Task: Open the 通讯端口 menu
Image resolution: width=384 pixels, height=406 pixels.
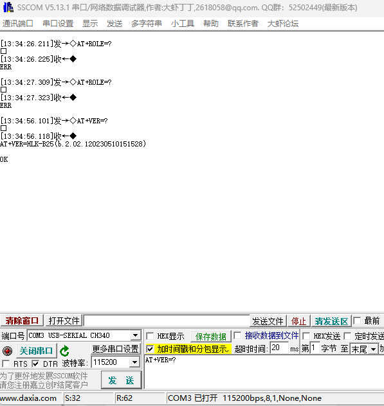Action: click(x=17, y=24)
